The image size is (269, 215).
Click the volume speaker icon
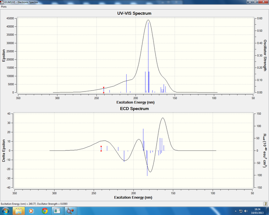(x=246, y=211)
